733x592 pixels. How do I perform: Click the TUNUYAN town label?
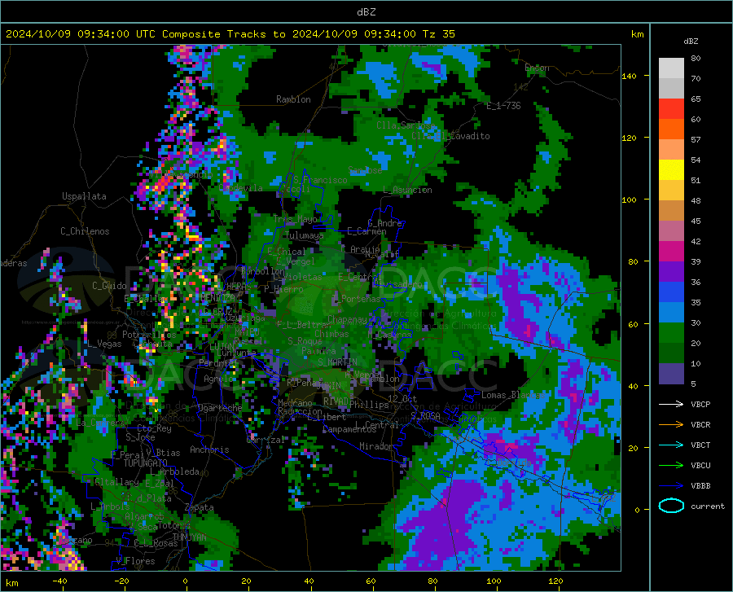click(189, 537)
